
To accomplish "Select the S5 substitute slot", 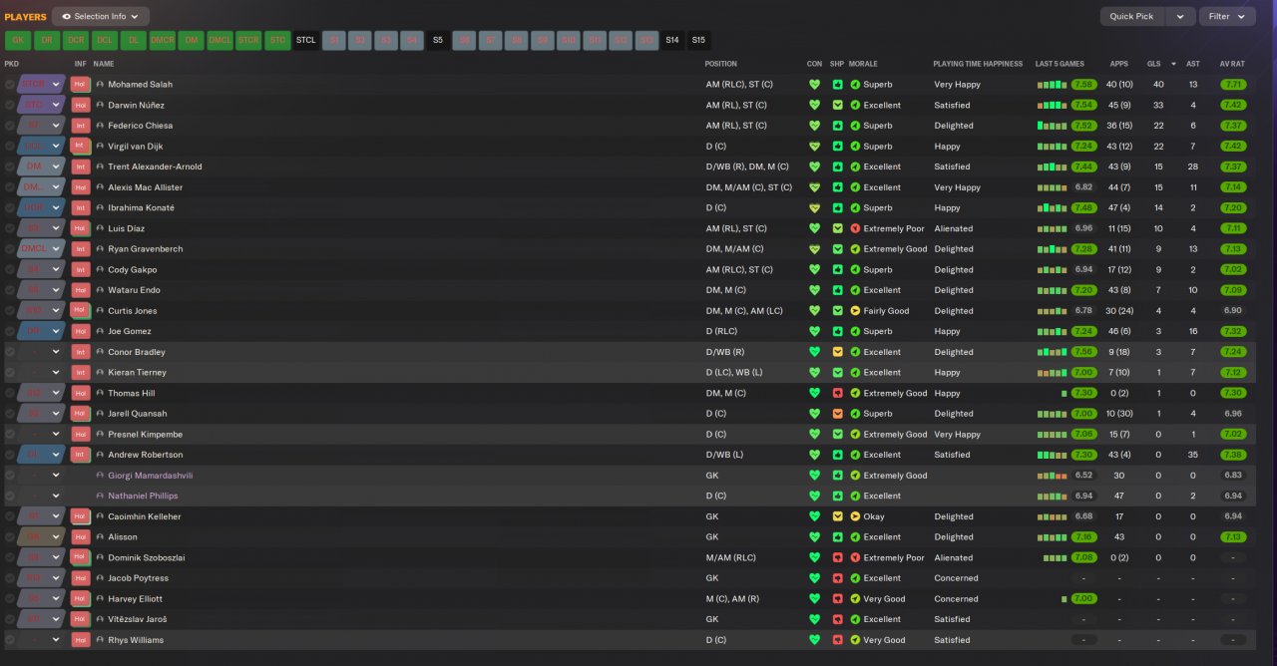I will click(437, 40).
